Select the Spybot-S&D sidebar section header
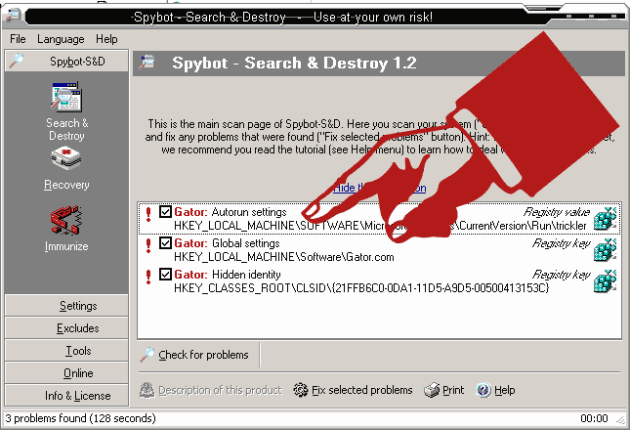 [x=66, y=62]
